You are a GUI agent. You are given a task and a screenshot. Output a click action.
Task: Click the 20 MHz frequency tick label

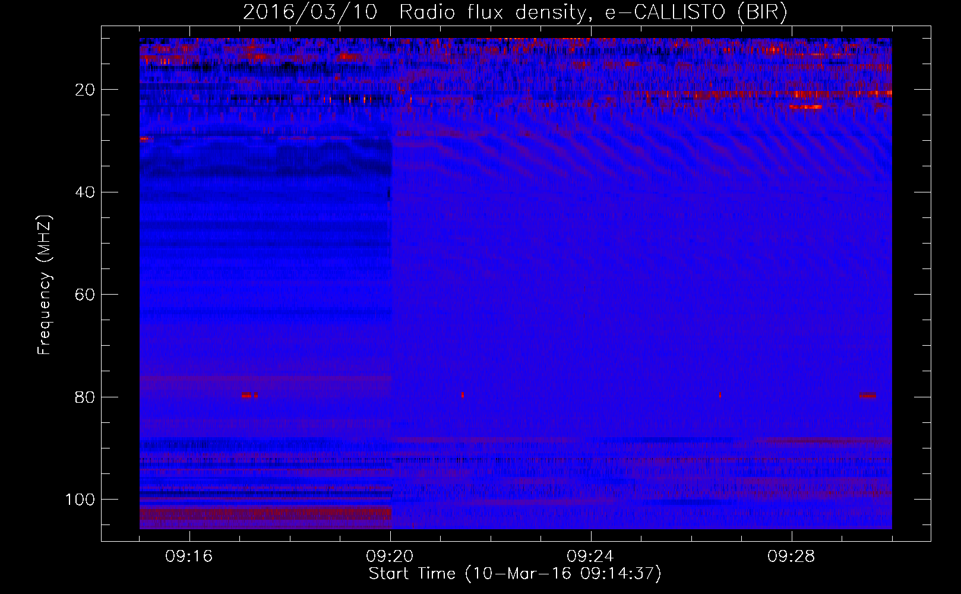click(86, 90)
